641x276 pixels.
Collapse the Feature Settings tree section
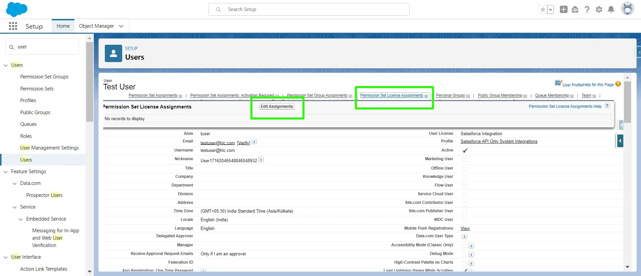[x=6, y=172]
